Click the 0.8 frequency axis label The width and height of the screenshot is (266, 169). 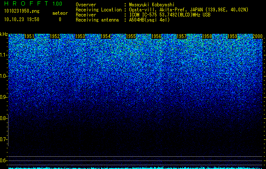(x=3, y=118)
